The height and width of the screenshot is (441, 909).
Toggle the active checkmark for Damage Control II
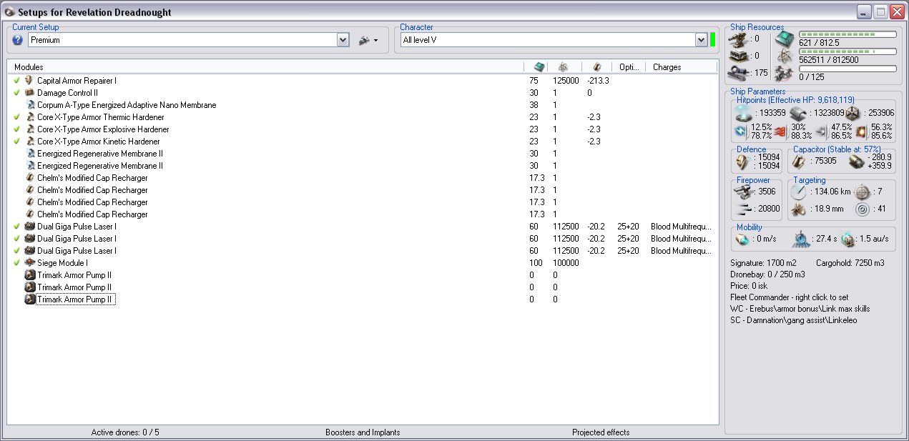tap(16, 93)
